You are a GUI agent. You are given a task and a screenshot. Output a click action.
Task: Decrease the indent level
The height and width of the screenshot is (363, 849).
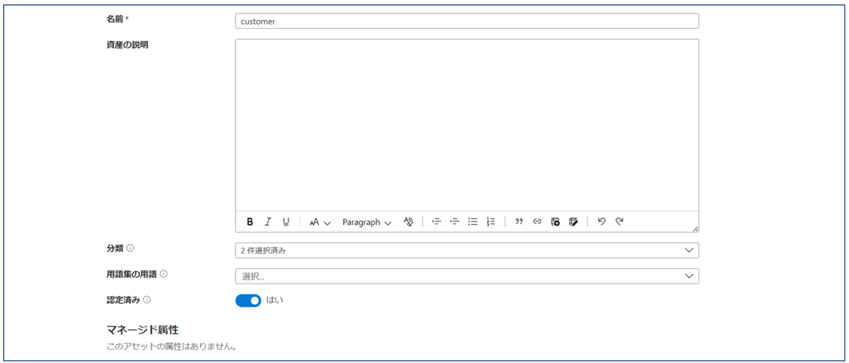pyautogui.click(x=436, y=222)
